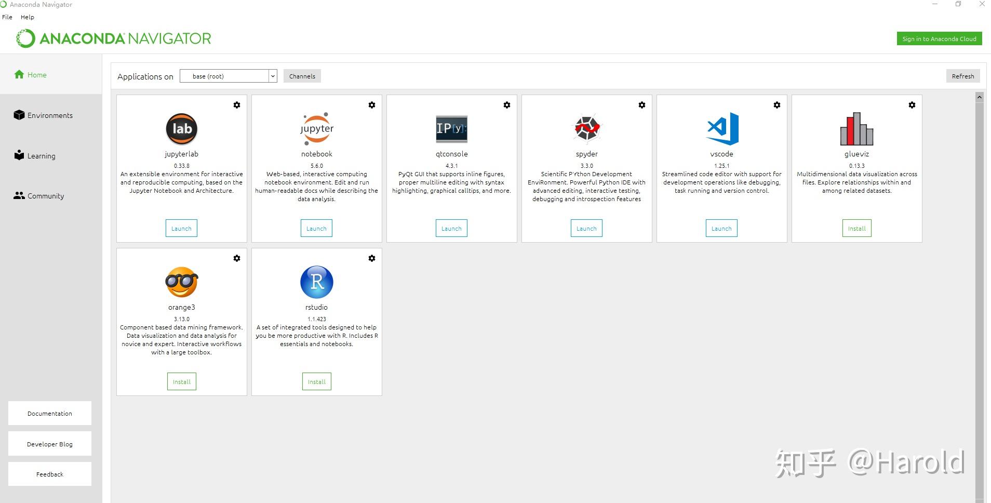The image size is (991, 503).
Task: Open gear options on notebook card
Action: [372, 105]
